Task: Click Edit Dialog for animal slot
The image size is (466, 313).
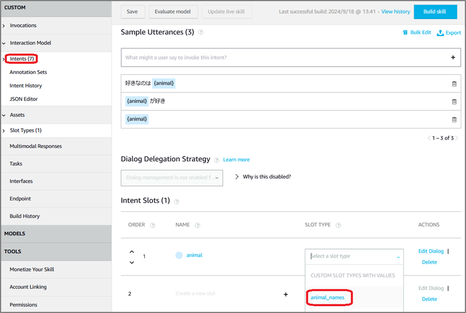Action: point(431,251)
